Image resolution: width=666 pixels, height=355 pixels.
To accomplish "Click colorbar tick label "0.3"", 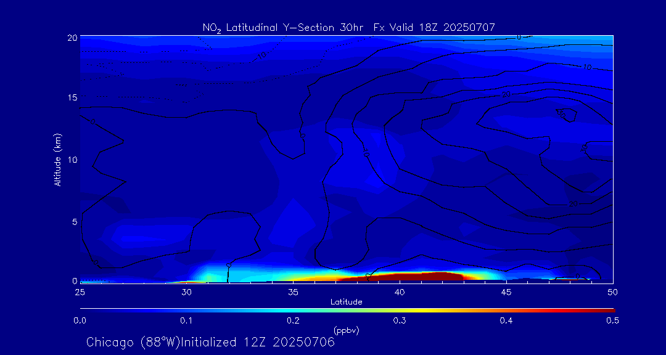I will tap(400, 321).
